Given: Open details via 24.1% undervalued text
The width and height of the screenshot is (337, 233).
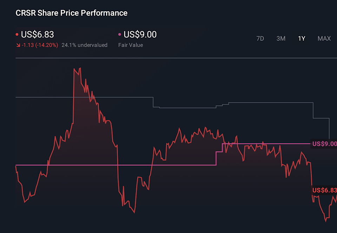Looking at the screenshot, I should tap(84, 45).
